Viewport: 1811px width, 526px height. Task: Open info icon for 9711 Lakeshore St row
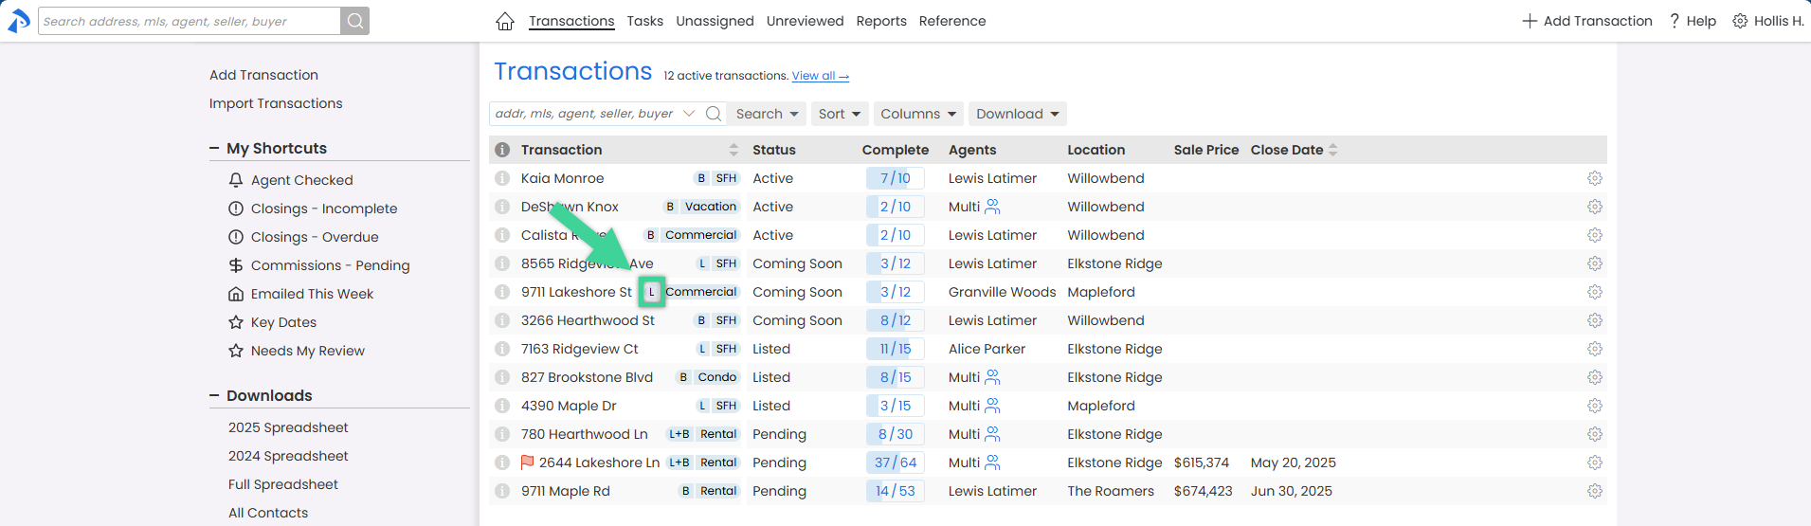502,292
